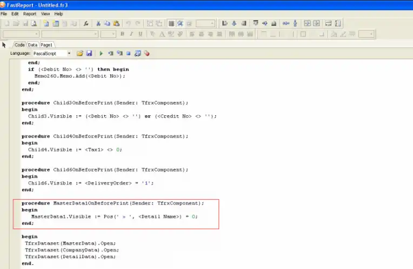Click in code line MasterData1.Visible
The height and width of the screenshot is (269, 413).
[x=114, y=216]
